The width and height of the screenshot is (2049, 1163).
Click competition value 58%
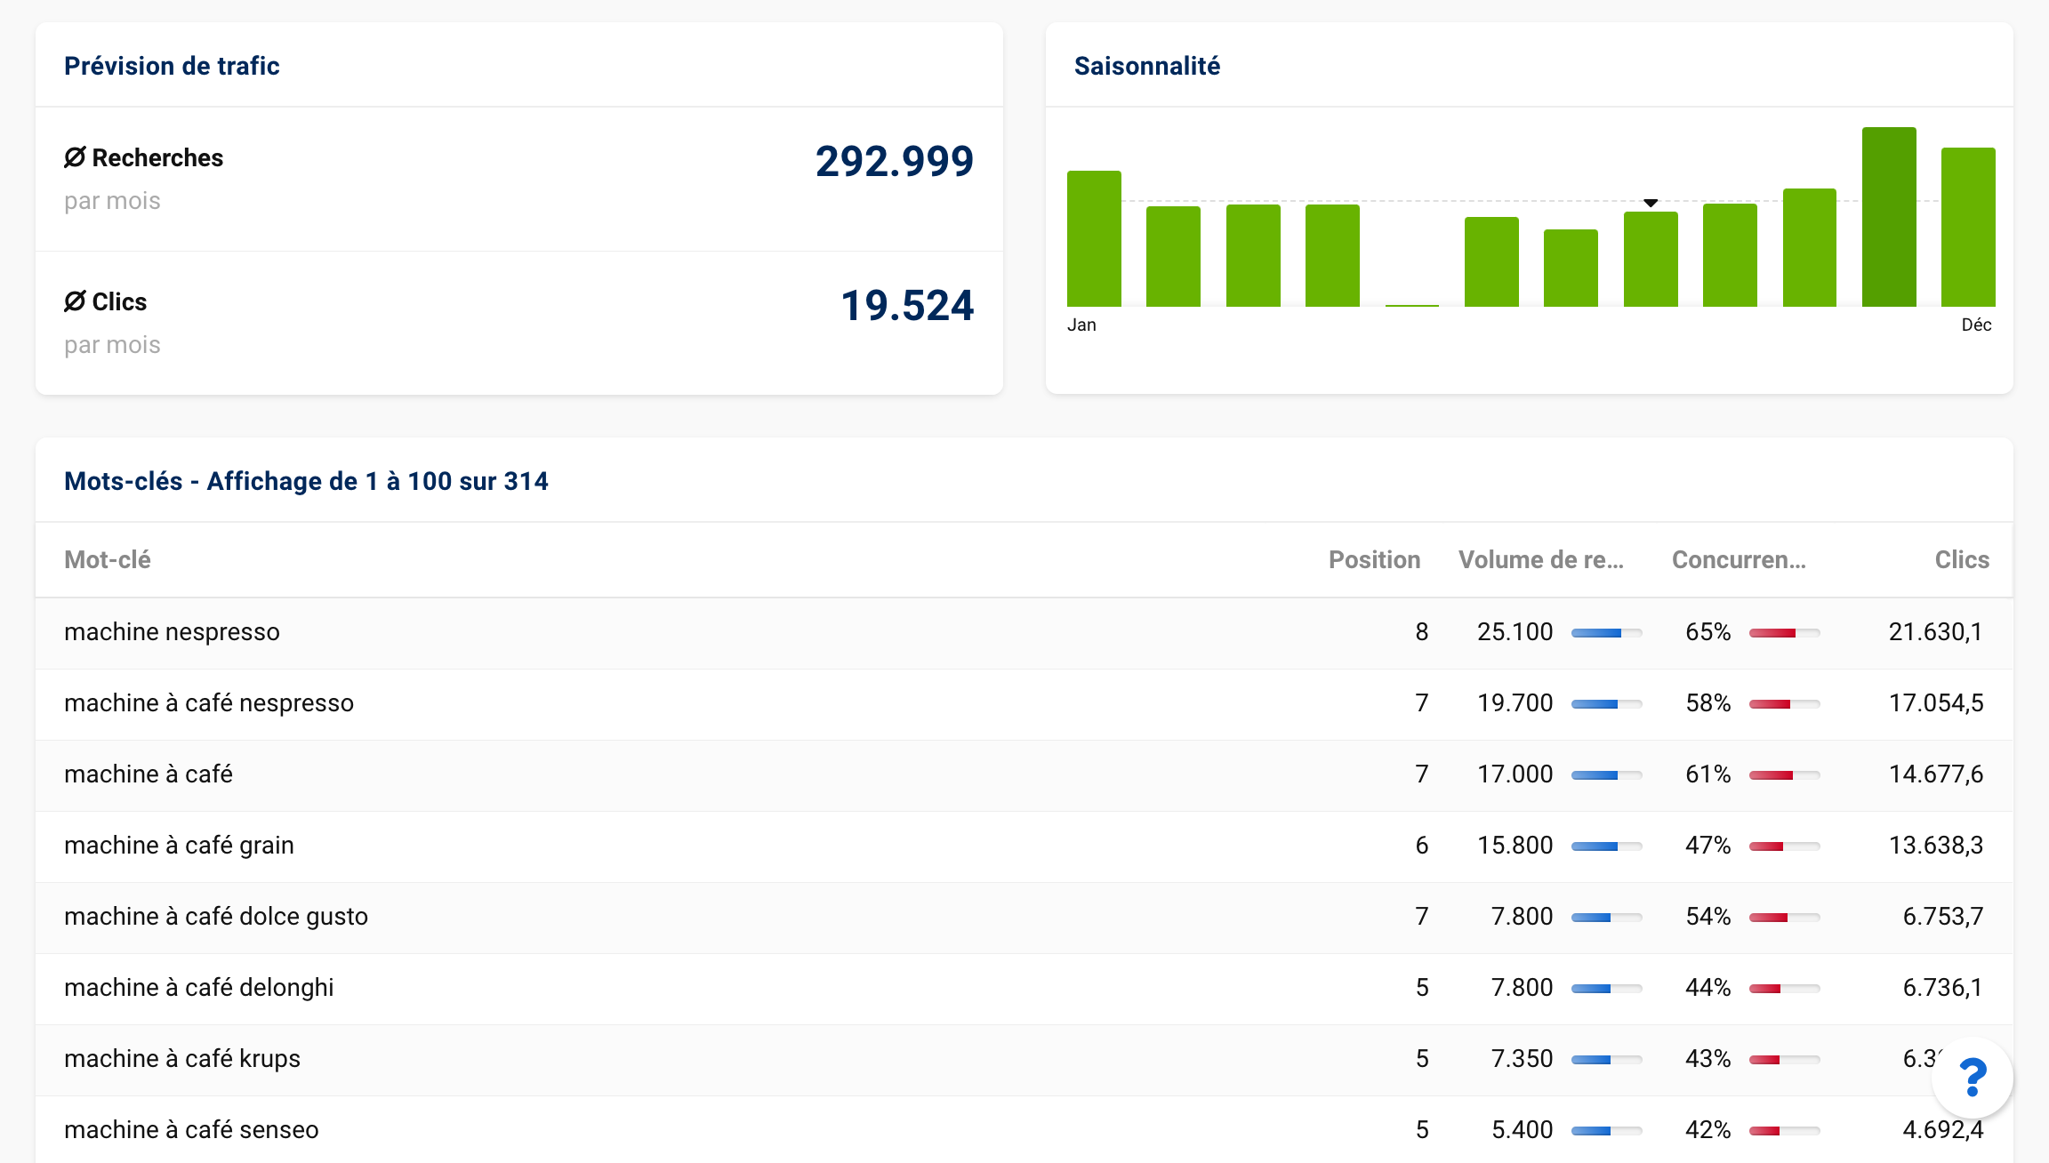tap(1708, 702)
